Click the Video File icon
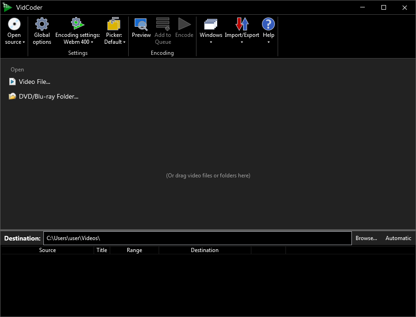The width and height of the screenshot is (416, 317). click(x=12, y=82)
